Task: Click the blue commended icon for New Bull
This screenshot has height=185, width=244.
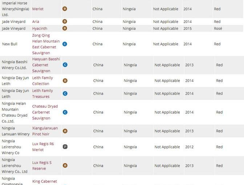Action: pyautogui.click(x=65, y=44)
